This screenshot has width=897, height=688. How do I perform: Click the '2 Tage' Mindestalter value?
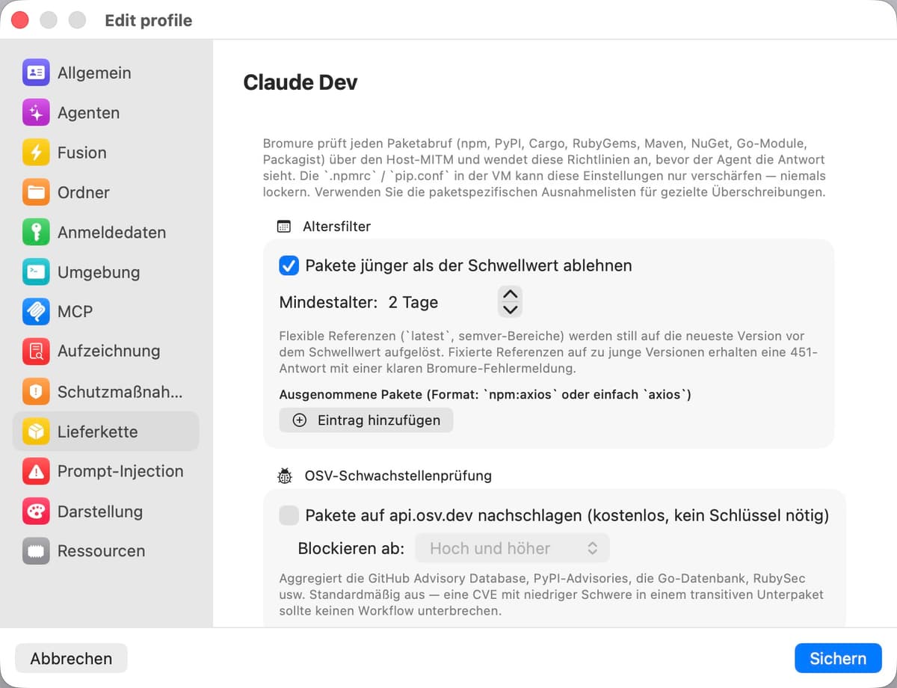tap(413, 303)
